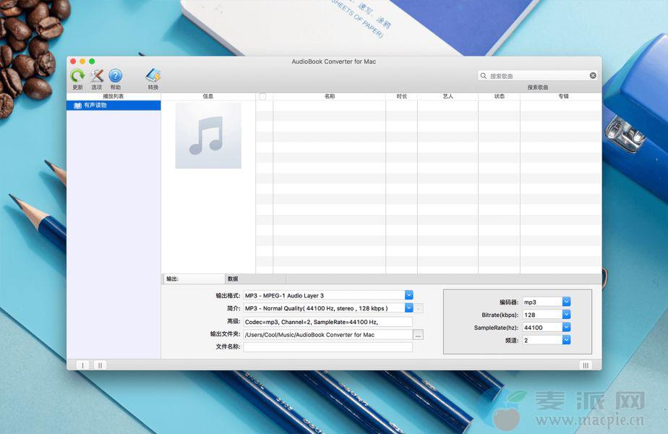Viewport: 668px width, 434px height.
Task: Clear the search field with the X icon
Action: coord(593,76)
